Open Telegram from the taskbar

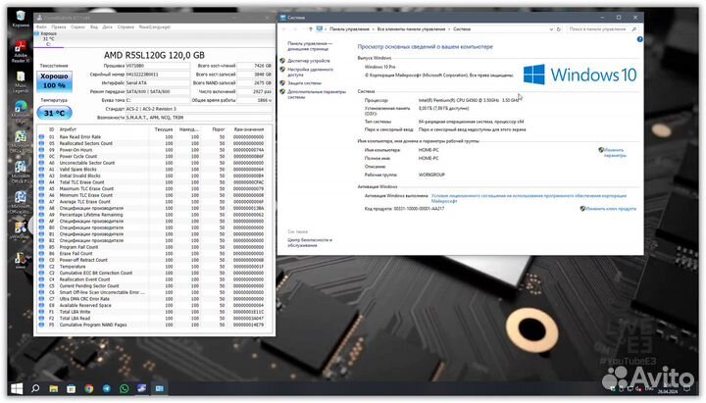click(106, 388)
